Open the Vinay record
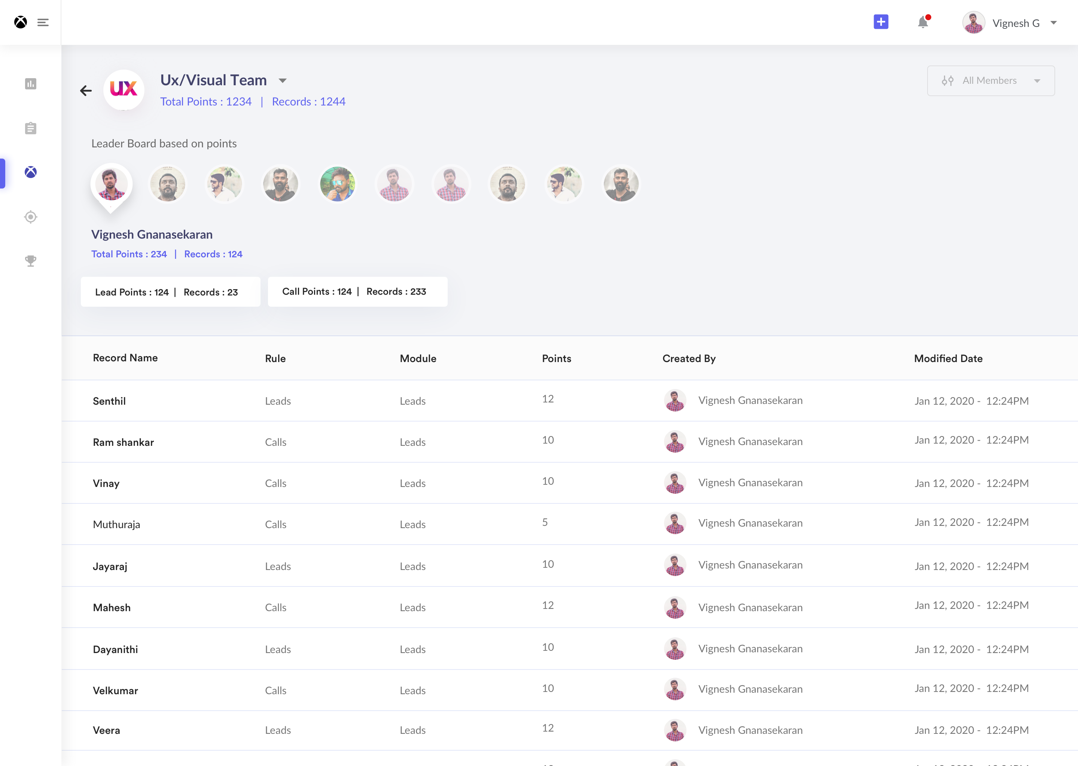 106,484
